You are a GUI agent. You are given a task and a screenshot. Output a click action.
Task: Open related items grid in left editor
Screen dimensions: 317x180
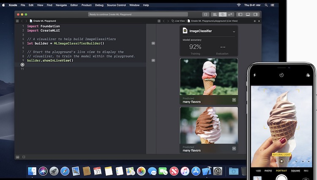point(17,21)
